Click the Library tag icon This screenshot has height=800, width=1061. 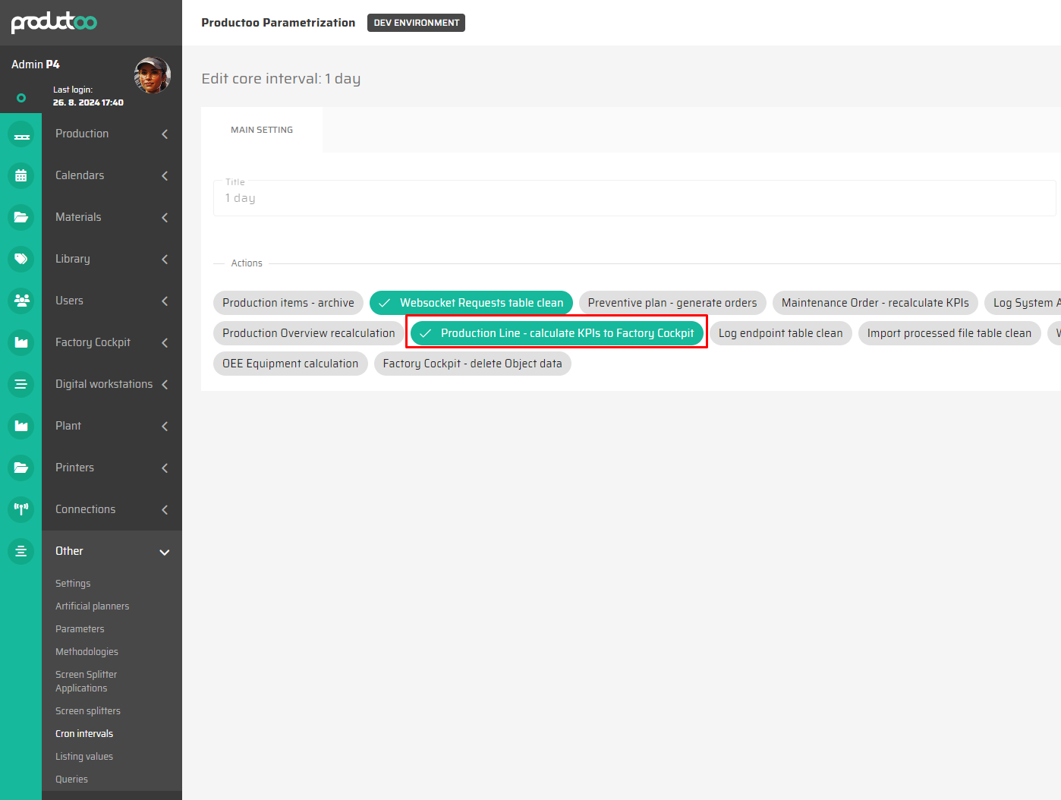[21, 260]
